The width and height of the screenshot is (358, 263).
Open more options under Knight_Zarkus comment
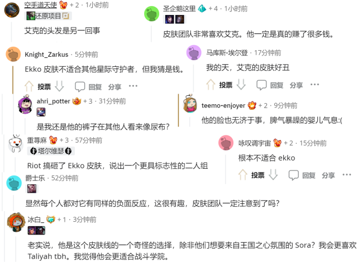click(133, 86)
